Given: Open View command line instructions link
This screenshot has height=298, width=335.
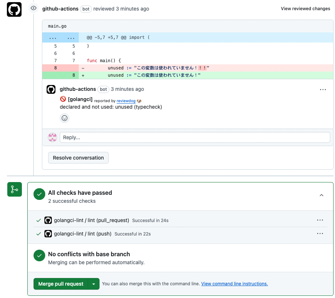Looking at the screenshot, I should (234, 284).
